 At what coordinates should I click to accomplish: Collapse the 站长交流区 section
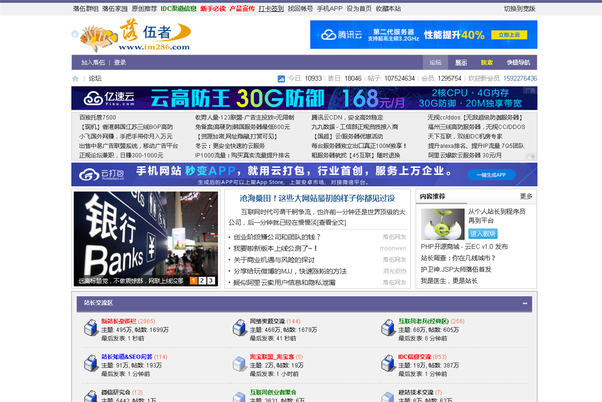pos(525,303)
